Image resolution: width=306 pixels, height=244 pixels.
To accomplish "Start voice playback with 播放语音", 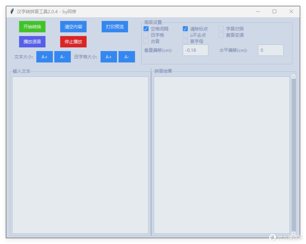I will tap(32, 42).
